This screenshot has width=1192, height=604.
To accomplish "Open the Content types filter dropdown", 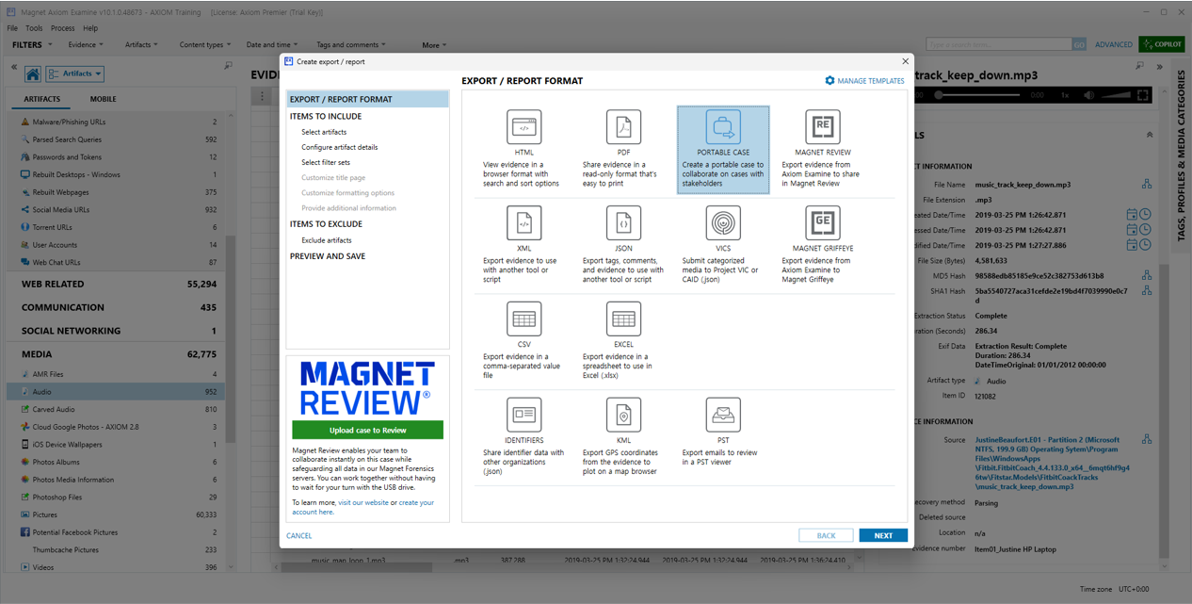I will click(205, 44).
